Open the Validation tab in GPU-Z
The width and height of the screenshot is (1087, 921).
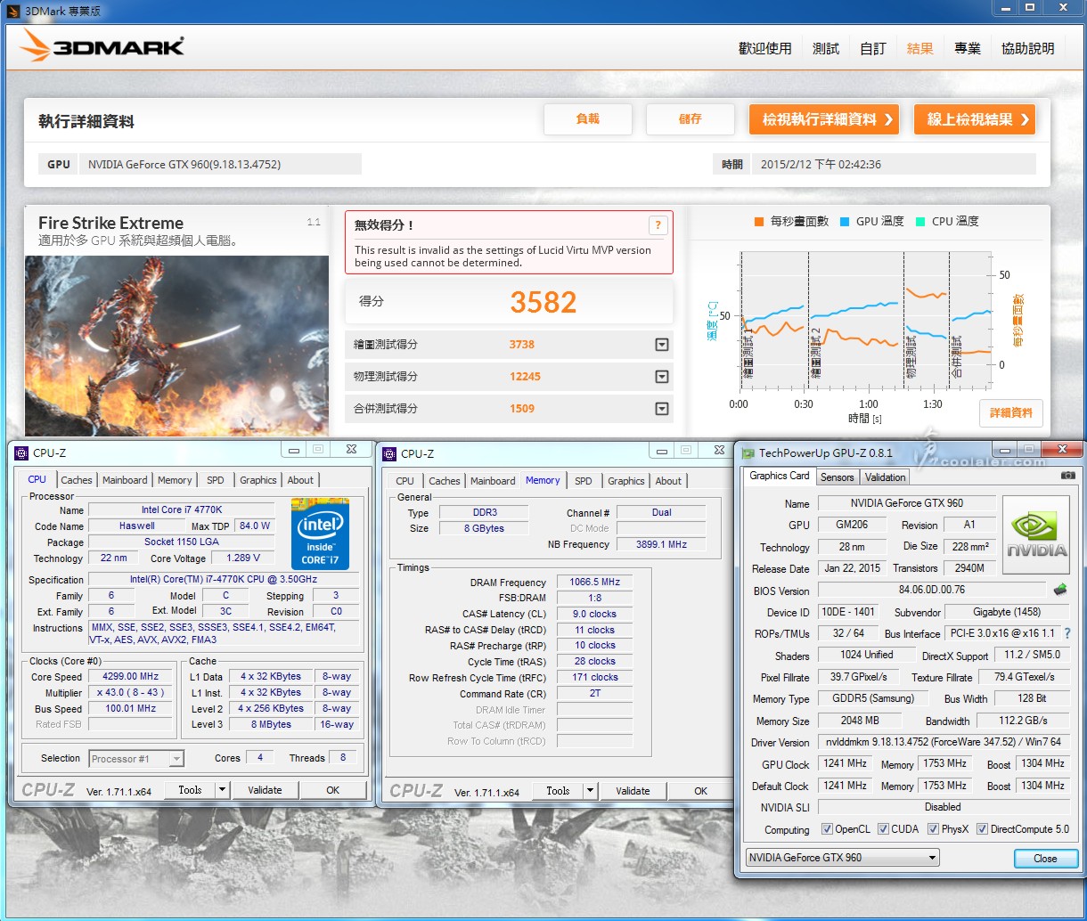886,477
